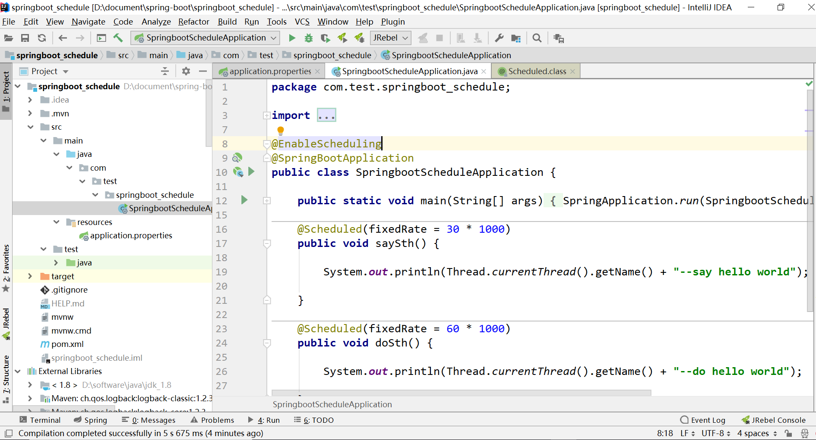This screenshot has width=816, height=440.
Task: Expand the collapsed import block on line 3
Action: click(267, 115)
